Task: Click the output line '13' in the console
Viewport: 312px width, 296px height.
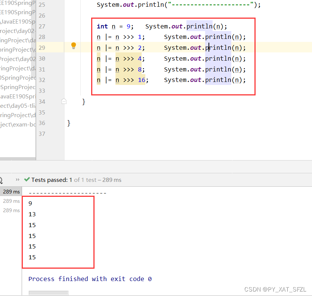Action: (32, 214)
